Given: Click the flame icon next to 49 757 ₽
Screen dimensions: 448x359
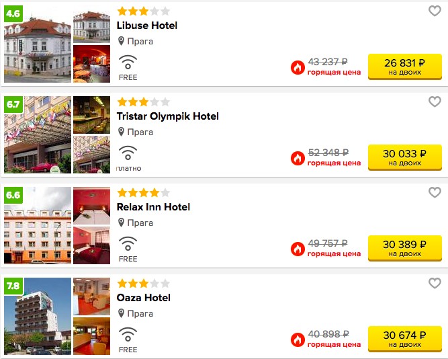Looking at the screenshot, I should pyautogui.click(x=298, y=249).
